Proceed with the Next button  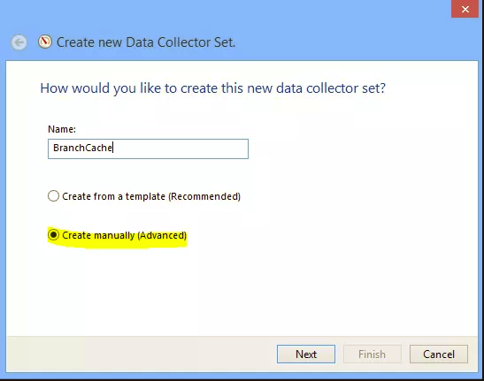[x=306, y=354]
